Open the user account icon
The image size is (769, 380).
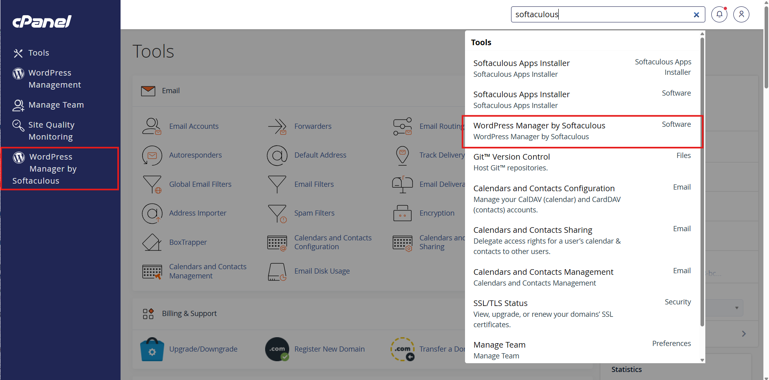coord(741,14)
